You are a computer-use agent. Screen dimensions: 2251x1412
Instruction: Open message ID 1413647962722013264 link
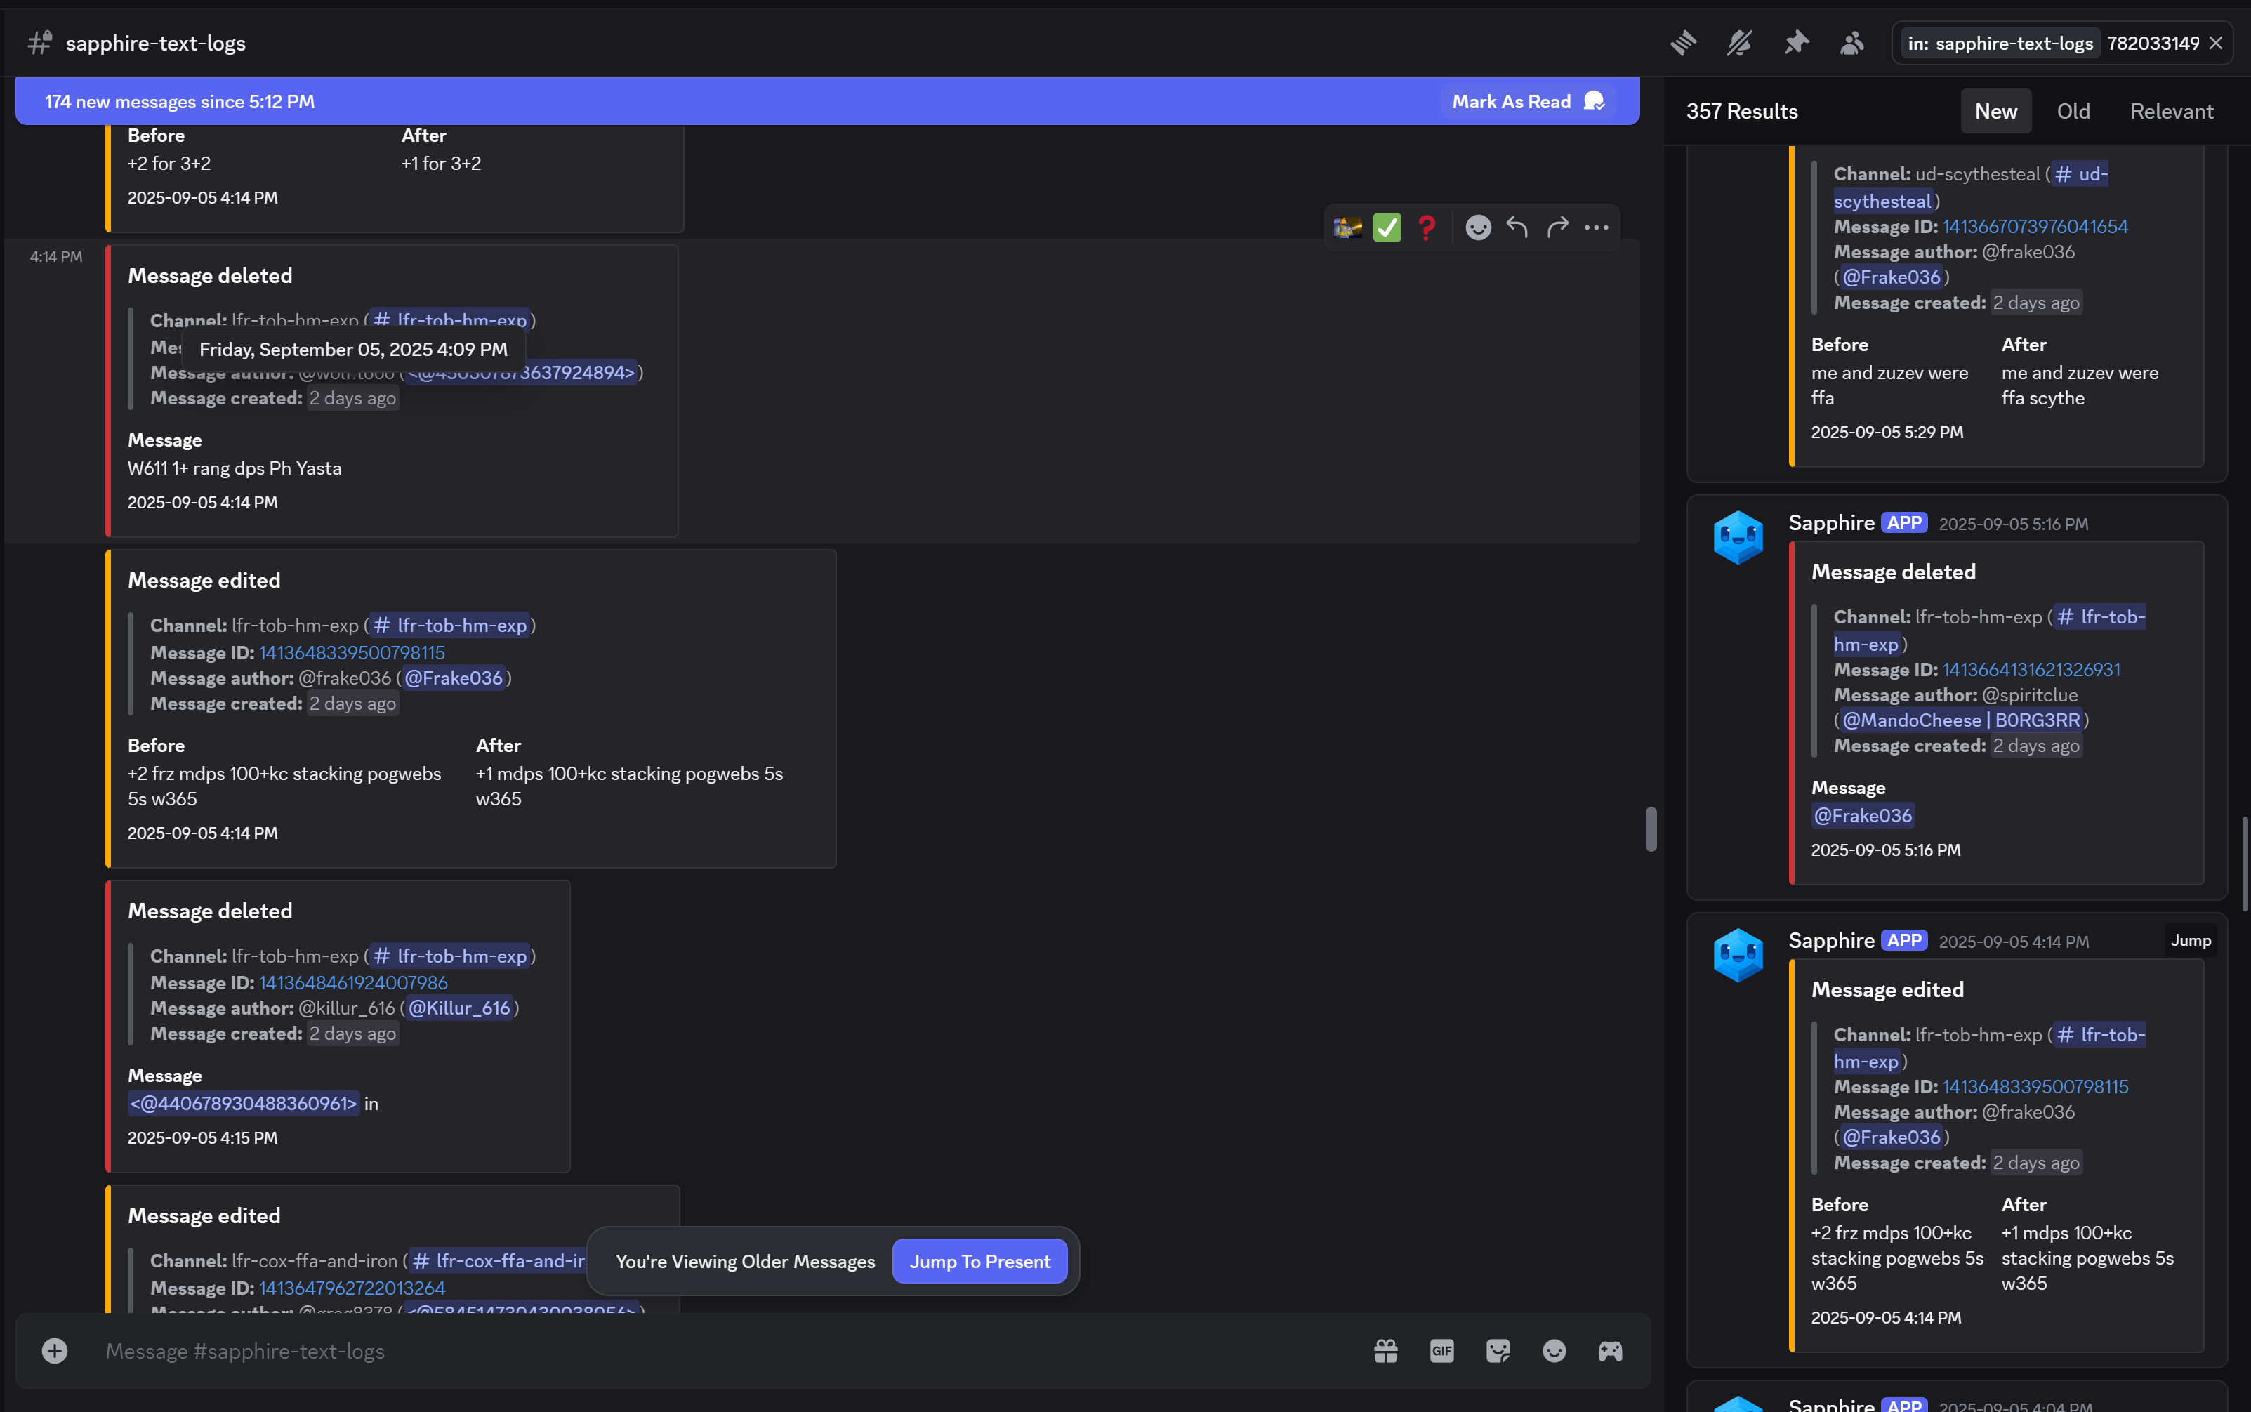point(352,1288)
